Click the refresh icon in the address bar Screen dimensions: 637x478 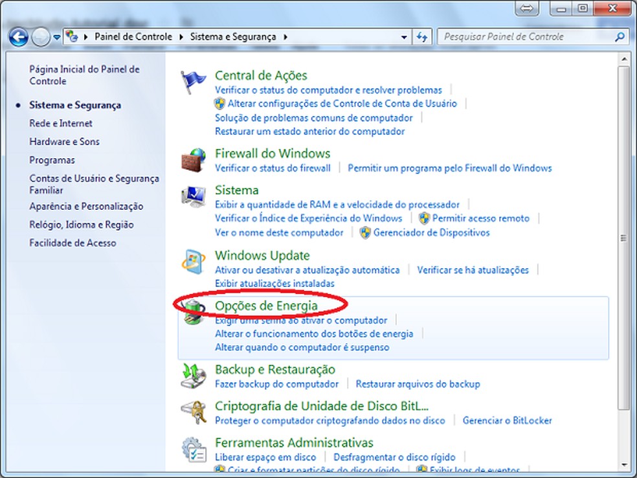coord(421,37)
